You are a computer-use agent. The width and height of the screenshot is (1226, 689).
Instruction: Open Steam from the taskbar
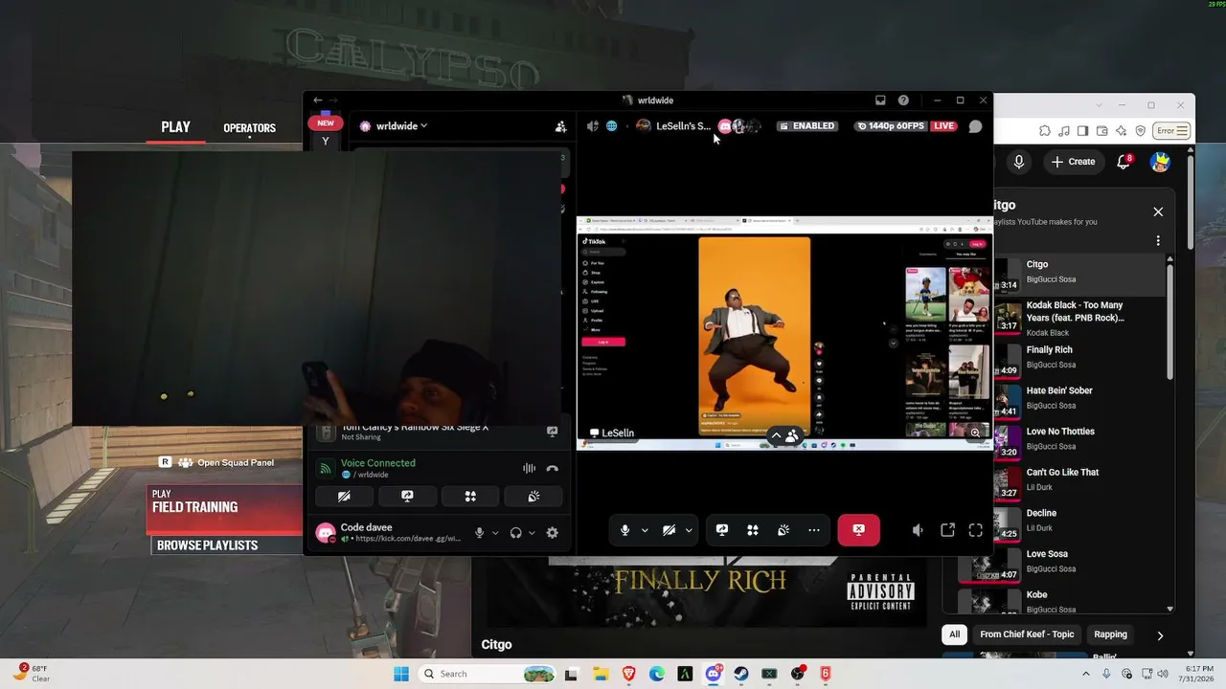[x=741, y=674]
